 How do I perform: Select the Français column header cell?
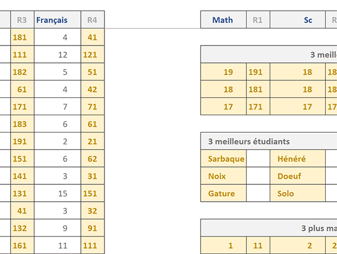[x=57, y=20]
